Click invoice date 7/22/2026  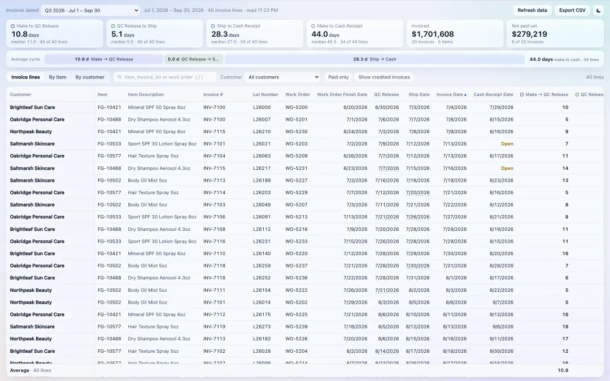(455, 205)
